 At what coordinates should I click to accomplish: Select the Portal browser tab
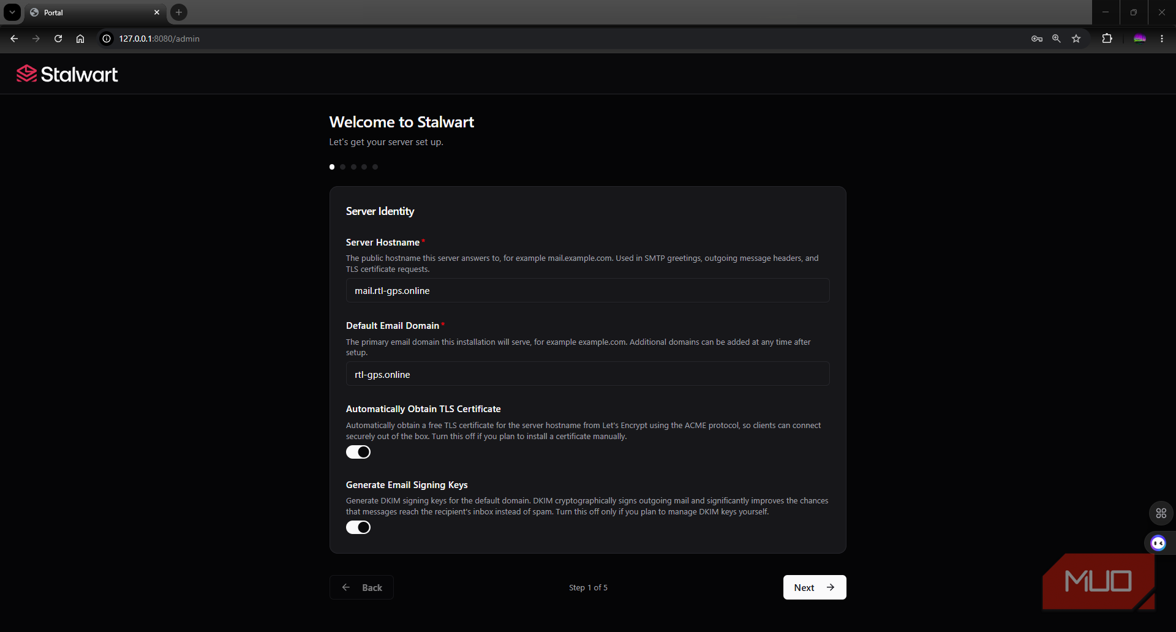pos(95,12)
